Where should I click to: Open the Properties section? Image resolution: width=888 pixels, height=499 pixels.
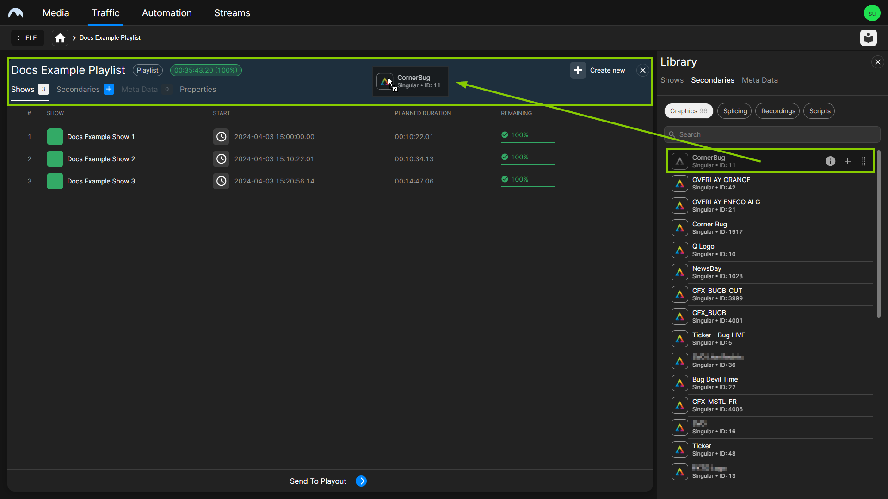click(x=197, y=90)
